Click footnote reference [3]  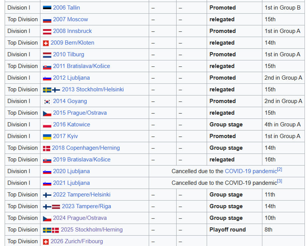280,181
